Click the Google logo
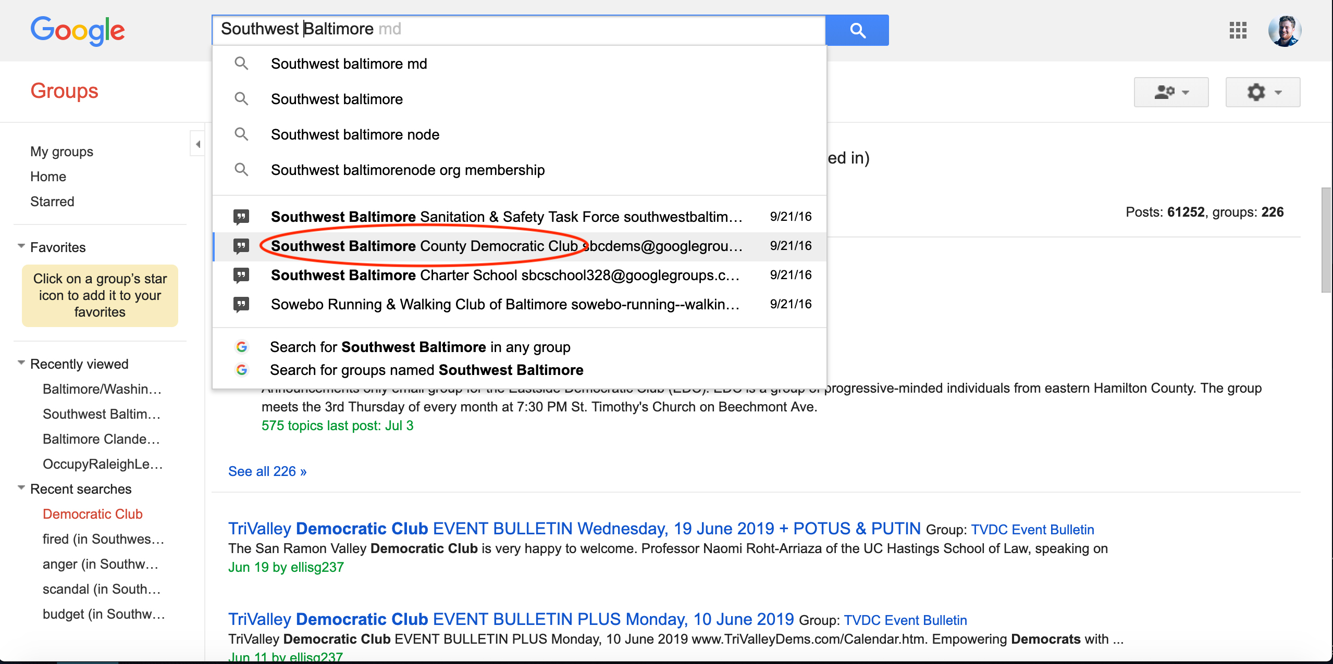 (x=78, y=31)
